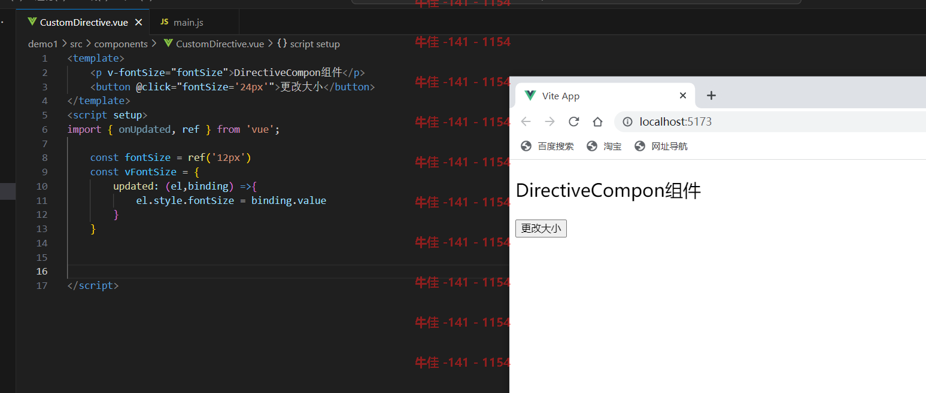Reload the localhost page
This screenshot has height=393, width=926.
pyautogui.click(x=573, y=122)
